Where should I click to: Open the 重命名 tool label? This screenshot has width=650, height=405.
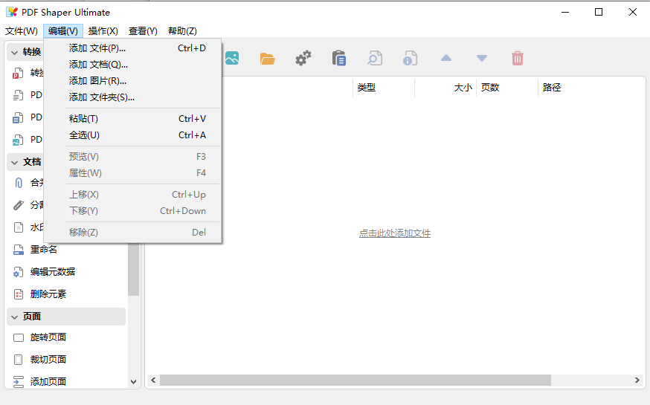click(x=44, y=249)
